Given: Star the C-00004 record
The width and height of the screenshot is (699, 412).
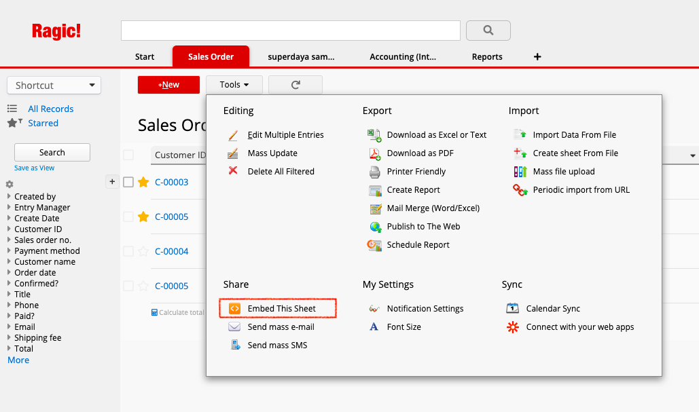Looking at the screenshot, I should tap(143, 251).
